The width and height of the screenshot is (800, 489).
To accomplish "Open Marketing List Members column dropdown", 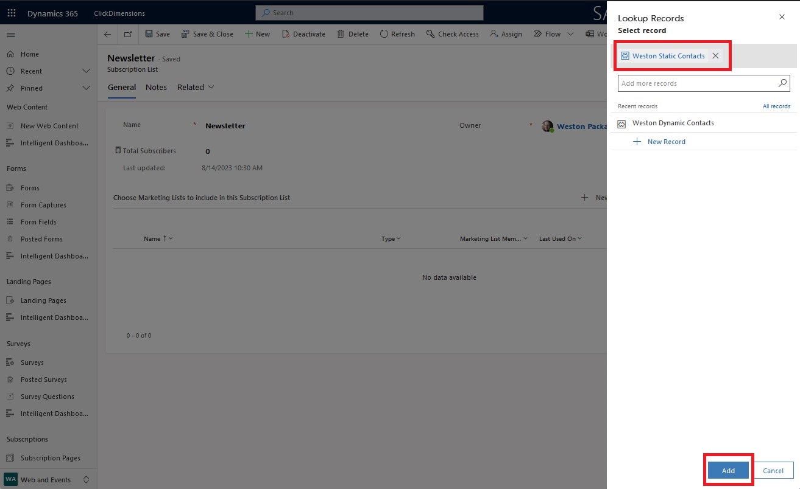I will 494,238.
